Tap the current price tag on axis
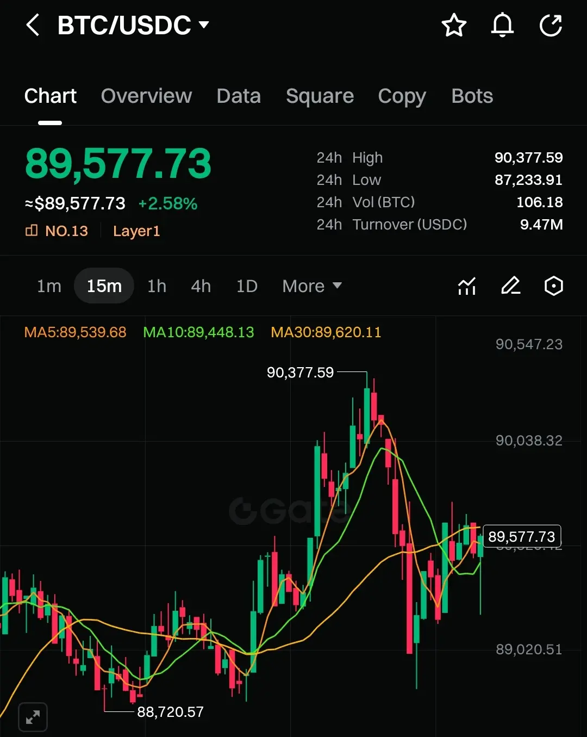 522,537
